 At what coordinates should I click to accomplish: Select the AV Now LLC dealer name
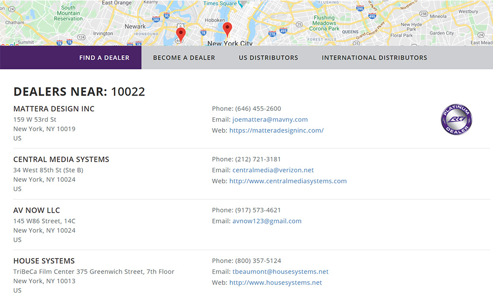tap(36, 210)
